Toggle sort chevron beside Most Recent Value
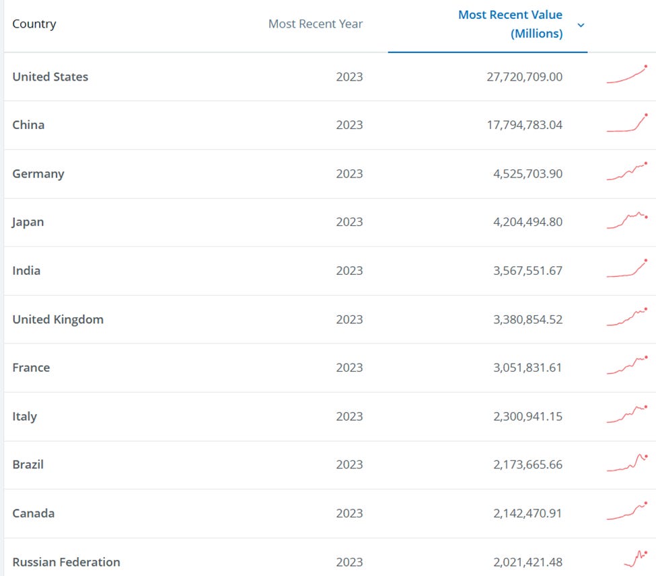 (x=581, y=25)
